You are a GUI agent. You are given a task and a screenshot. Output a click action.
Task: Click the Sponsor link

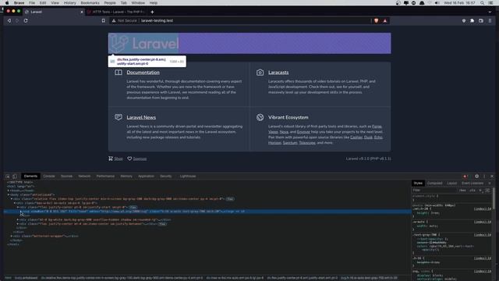pos(140,158)
